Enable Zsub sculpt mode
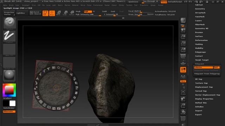This screenshot has height=126, width=225. click(113, 12)
